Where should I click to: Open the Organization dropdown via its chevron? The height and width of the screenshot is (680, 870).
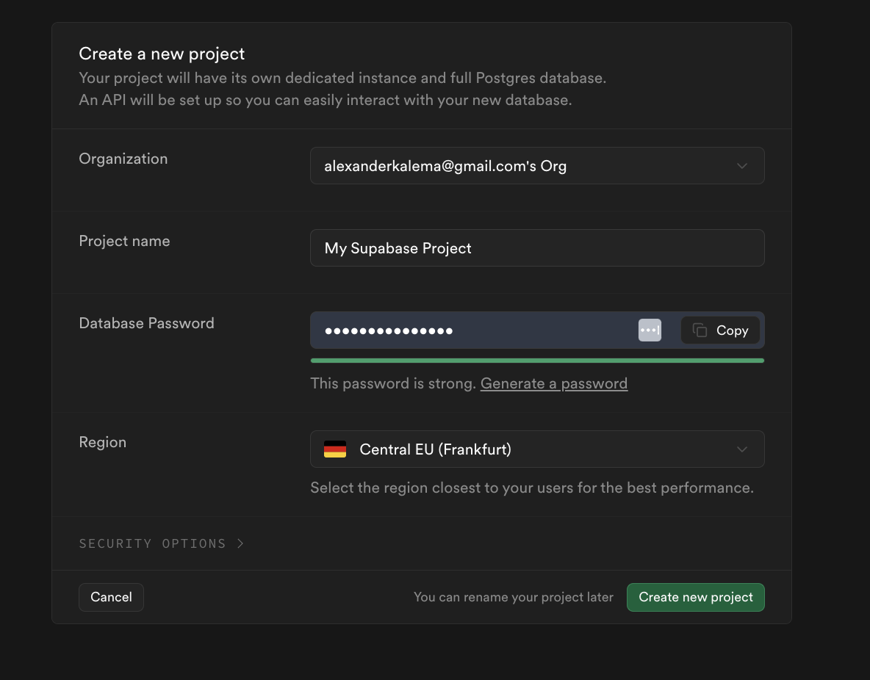point(742,166)
